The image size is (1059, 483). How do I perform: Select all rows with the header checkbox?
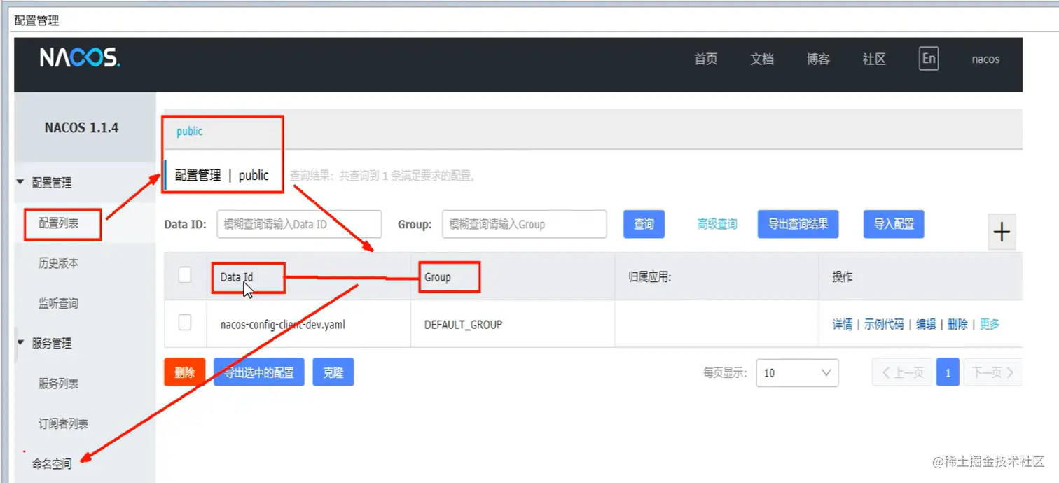[185, 275]
